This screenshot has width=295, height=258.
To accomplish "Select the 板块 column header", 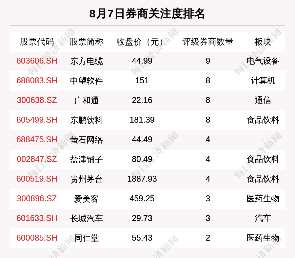I will point(263,42).
